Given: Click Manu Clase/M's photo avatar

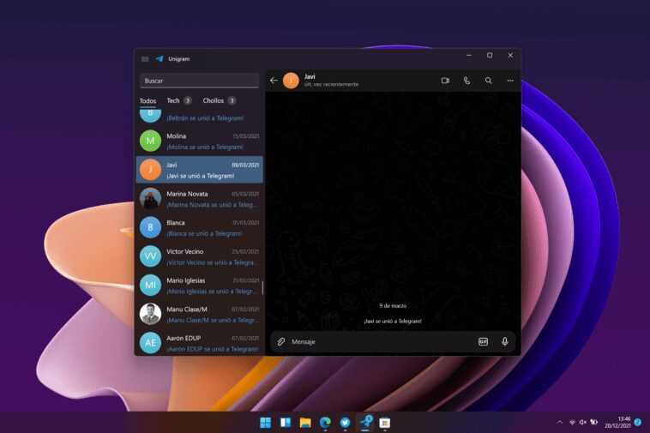Looking at the screenshot, I should 150,314.
